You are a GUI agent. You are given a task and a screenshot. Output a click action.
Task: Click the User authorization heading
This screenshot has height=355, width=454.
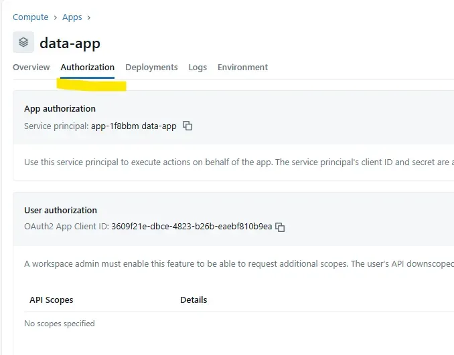[x=60, y=210]
